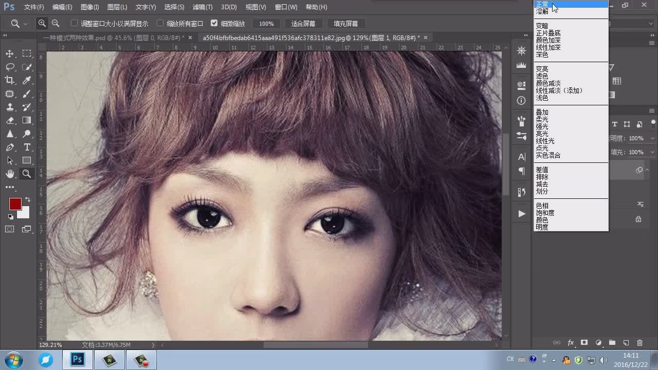Open the Info panel icon
Image resolution: width=658 pixels, height=370 pixels.
[x=521, y=101]
